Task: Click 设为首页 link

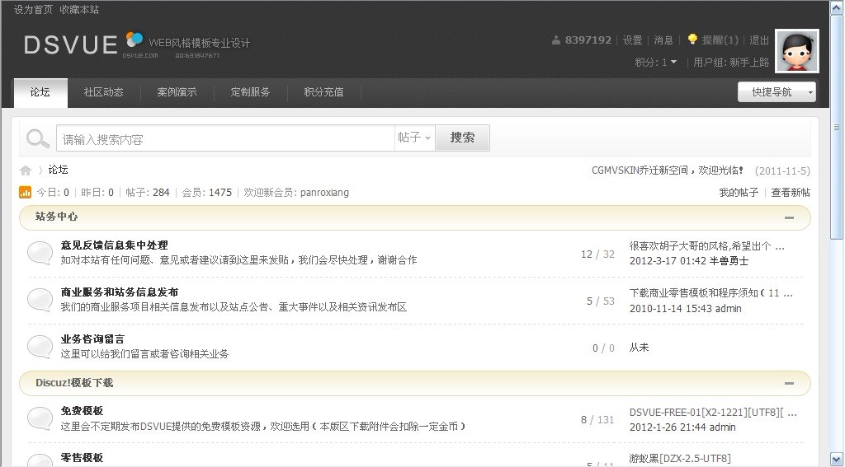Action: (x=33, y=10)
